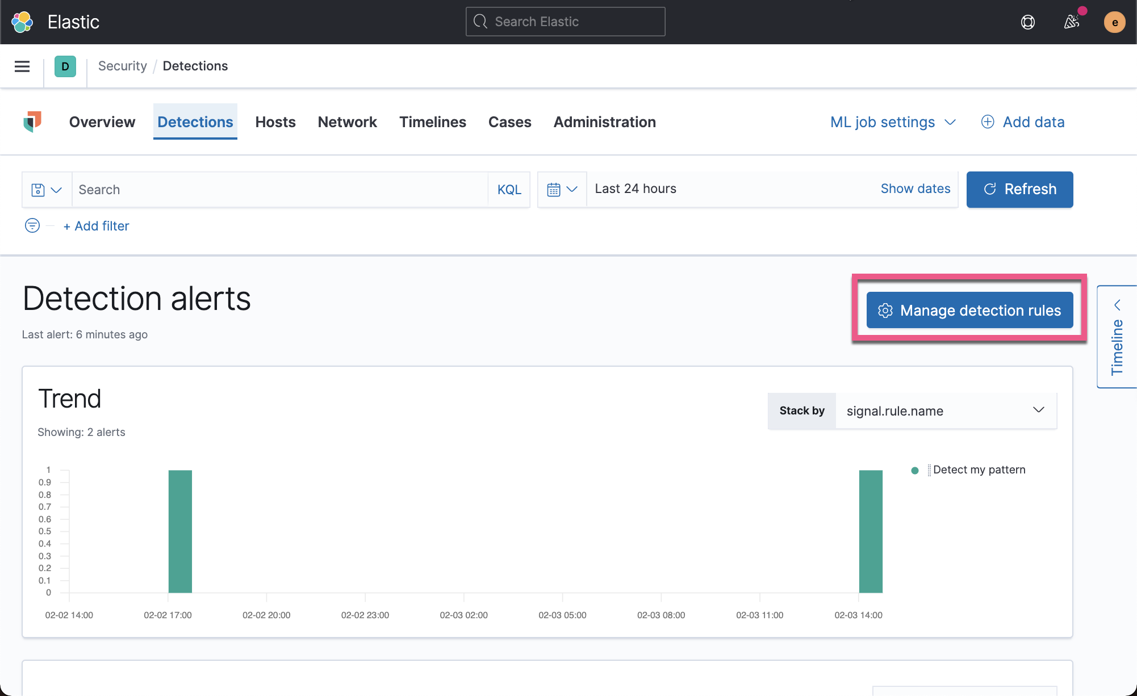Switch to the Hosts tab
Screen dimensions: 1137x696
[x=275, y=121]
